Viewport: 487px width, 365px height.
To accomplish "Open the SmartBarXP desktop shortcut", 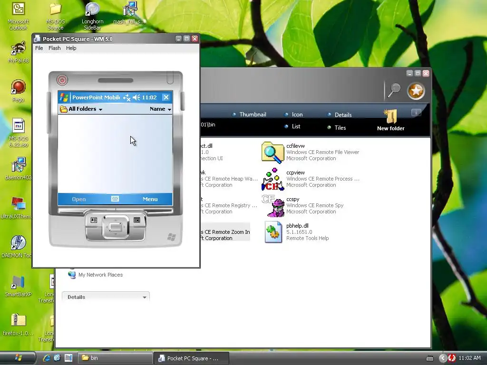I will point(18,286).
